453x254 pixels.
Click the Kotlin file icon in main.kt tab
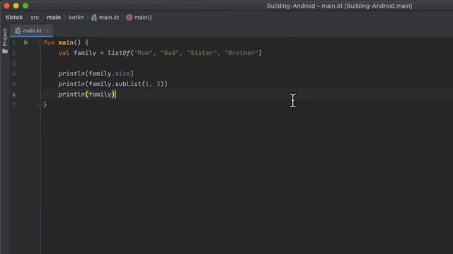click(18, 30)
